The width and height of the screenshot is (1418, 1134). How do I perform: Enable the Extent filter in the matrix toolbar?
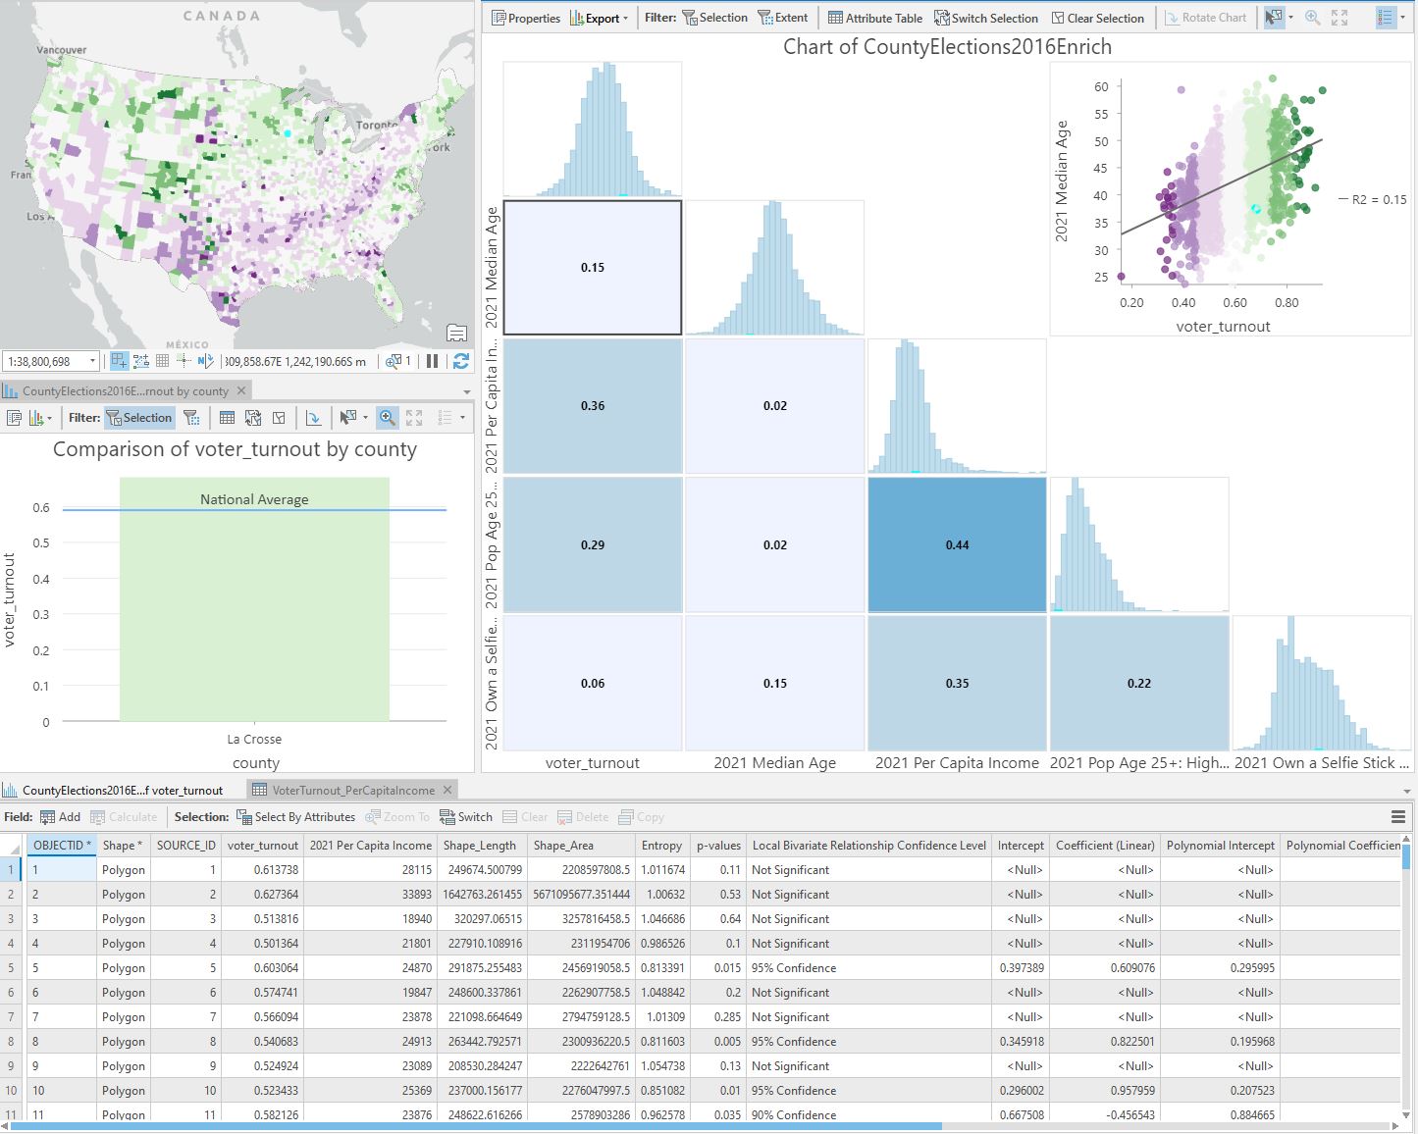tap(783, 18)
